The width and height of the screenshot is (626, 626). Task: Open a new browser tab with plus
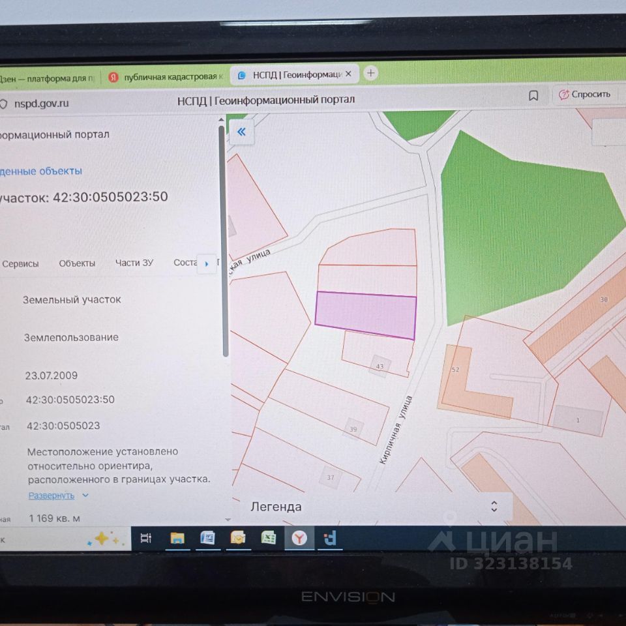click(371, 73)
